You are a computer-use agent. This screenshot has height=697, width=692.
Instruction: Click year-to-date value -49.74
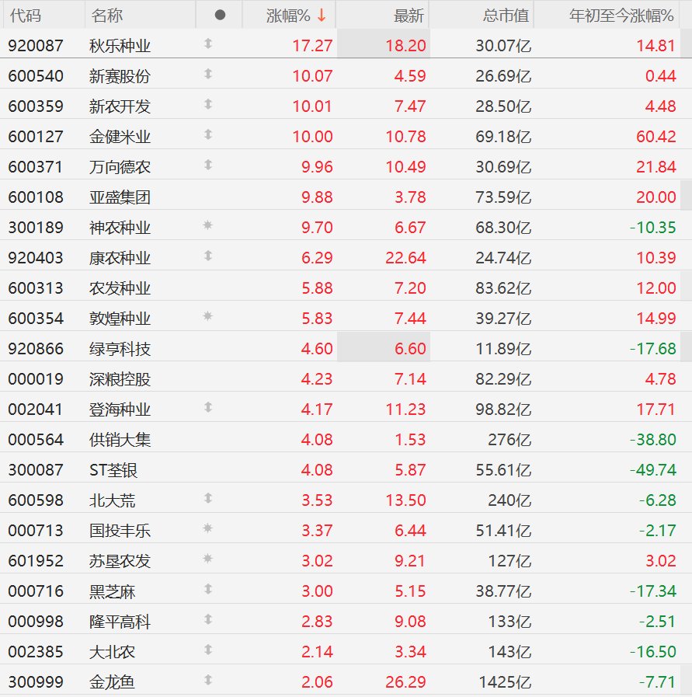point(652,470)
